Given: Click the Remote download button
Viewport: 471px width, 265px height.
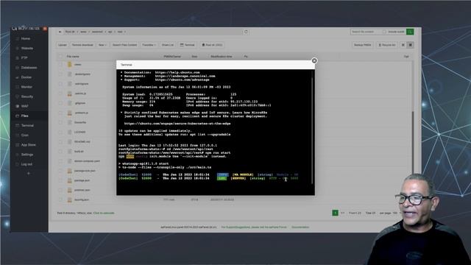Looking at the screenshot, I should pos(82,45).
